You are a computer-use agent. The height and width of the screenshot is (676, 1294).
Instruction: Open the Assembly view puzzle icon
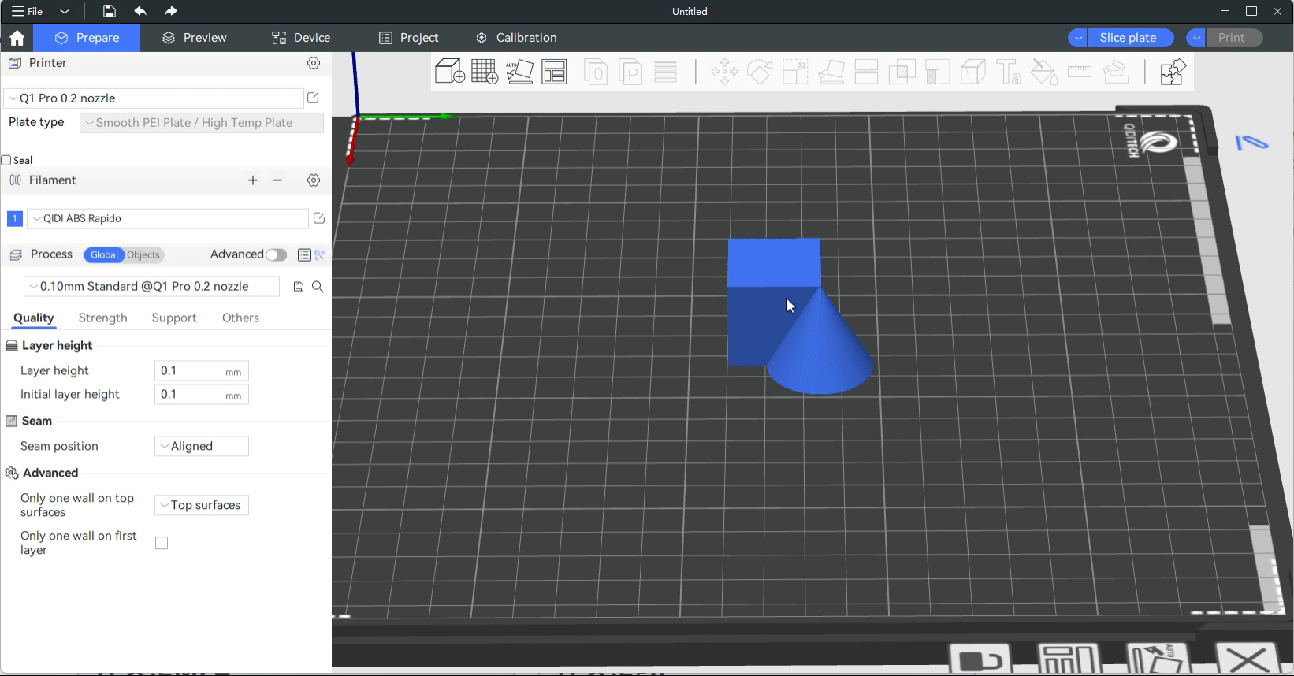[1173, 72]
